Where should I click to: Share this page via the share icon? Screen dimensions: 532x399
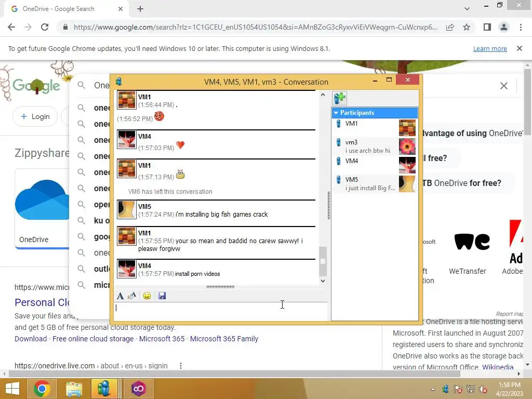450,27
